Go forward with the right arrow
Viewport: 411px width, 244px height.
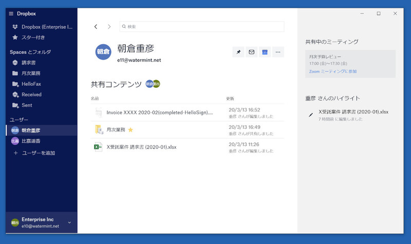coord(109,26)
